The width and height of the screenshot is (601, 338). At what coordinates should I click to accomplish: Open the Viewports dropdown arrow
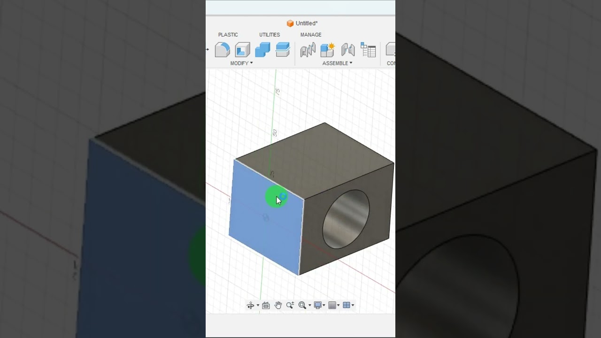pyautogui.click(x=353, y=306)
